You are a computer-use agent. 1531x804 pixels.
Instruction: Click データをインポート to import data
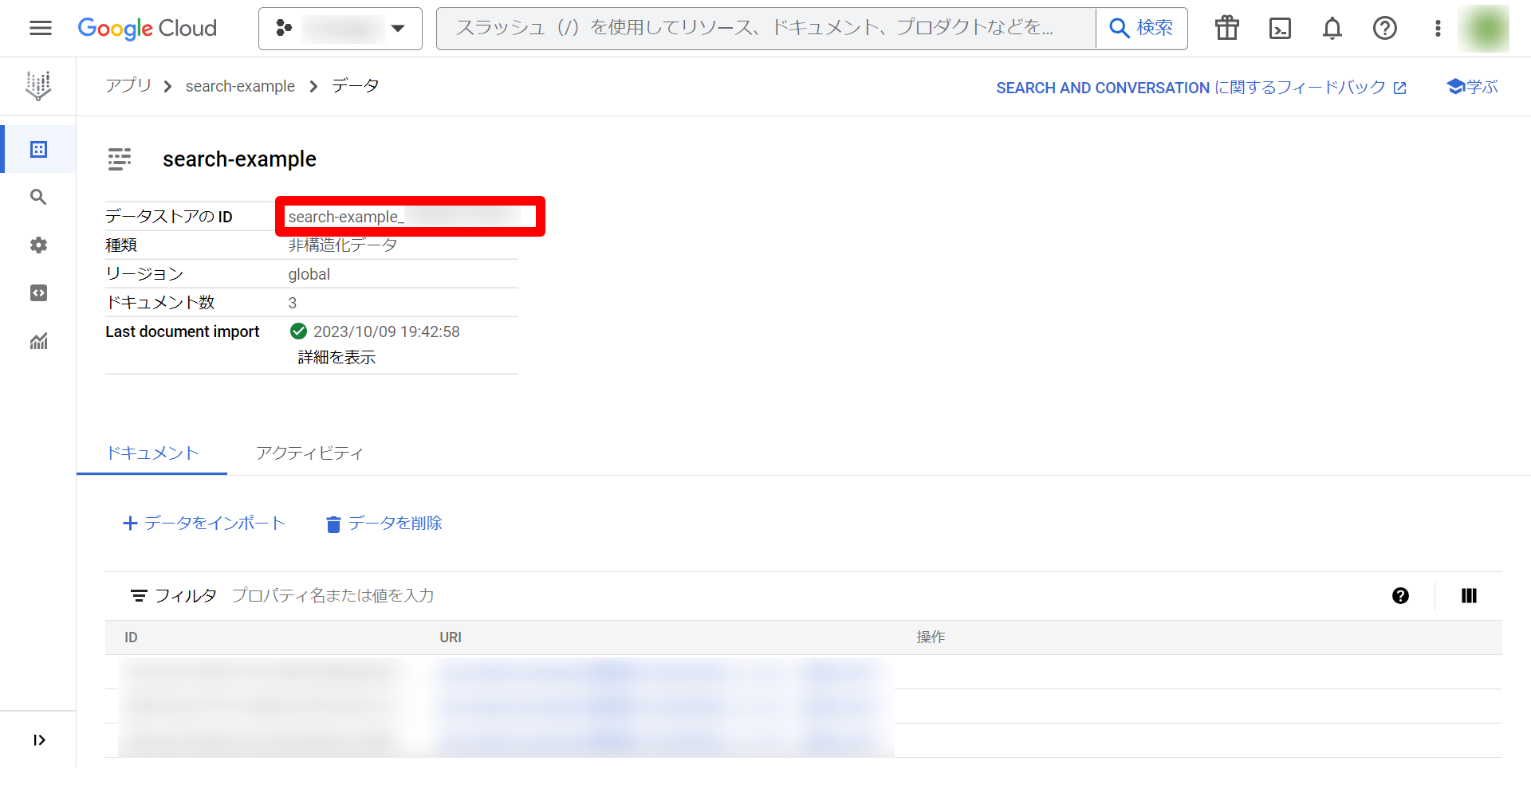coord(204,523)
